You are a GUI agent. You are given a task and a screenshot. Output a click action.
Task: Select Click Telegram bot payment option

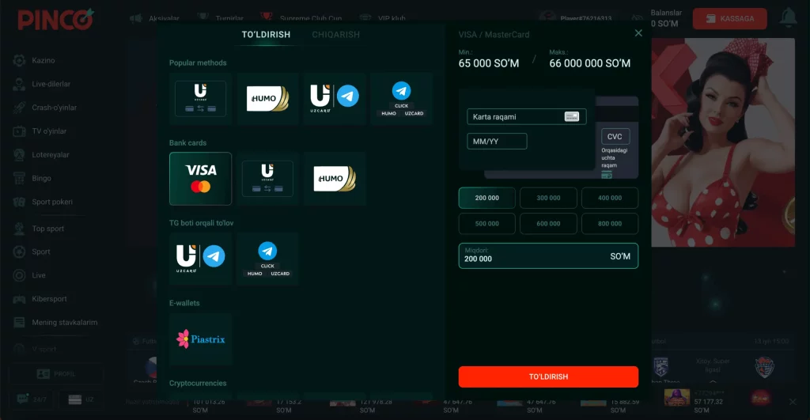[267, 259]
